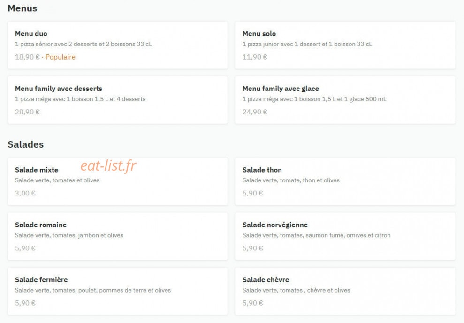Open the Menu duo card
464x323 pixels.
tap(117, 45)
